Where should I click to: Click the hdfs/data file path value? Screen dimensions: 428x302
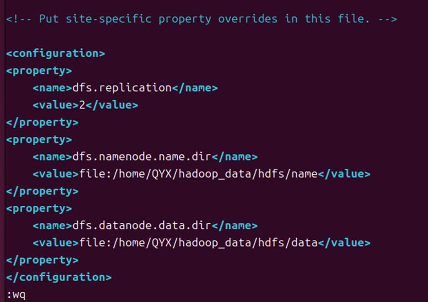pos(198,243)
